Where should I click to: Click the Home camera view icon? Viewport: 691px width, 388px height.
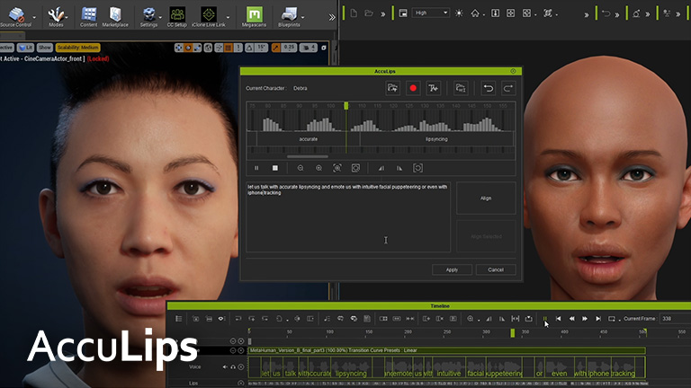(475, 13)
